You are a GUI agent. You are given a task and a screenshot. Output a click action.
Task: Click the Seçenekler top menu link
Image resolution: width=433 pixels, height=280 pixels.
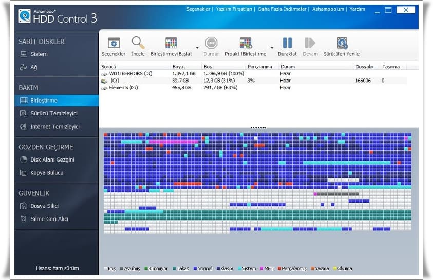pyautogui.click(x=198, y=9)
